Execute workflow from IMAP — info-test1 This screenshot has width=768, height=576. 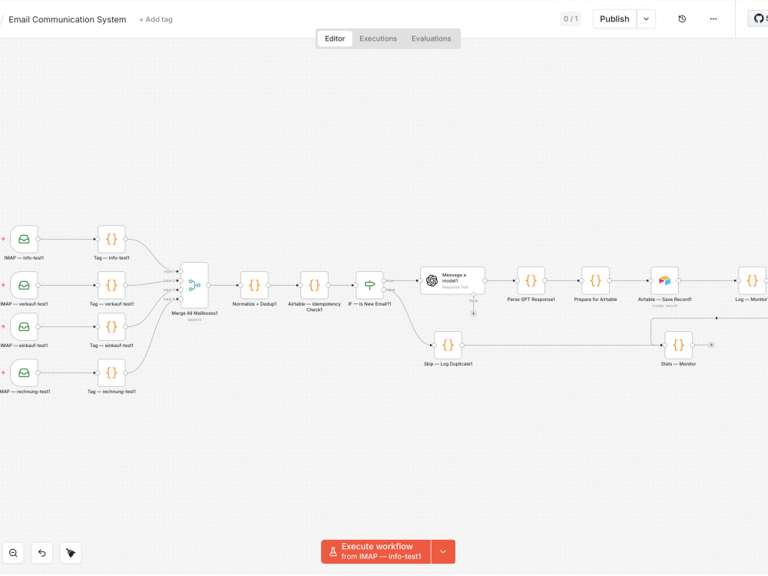(x=376, y=551)
